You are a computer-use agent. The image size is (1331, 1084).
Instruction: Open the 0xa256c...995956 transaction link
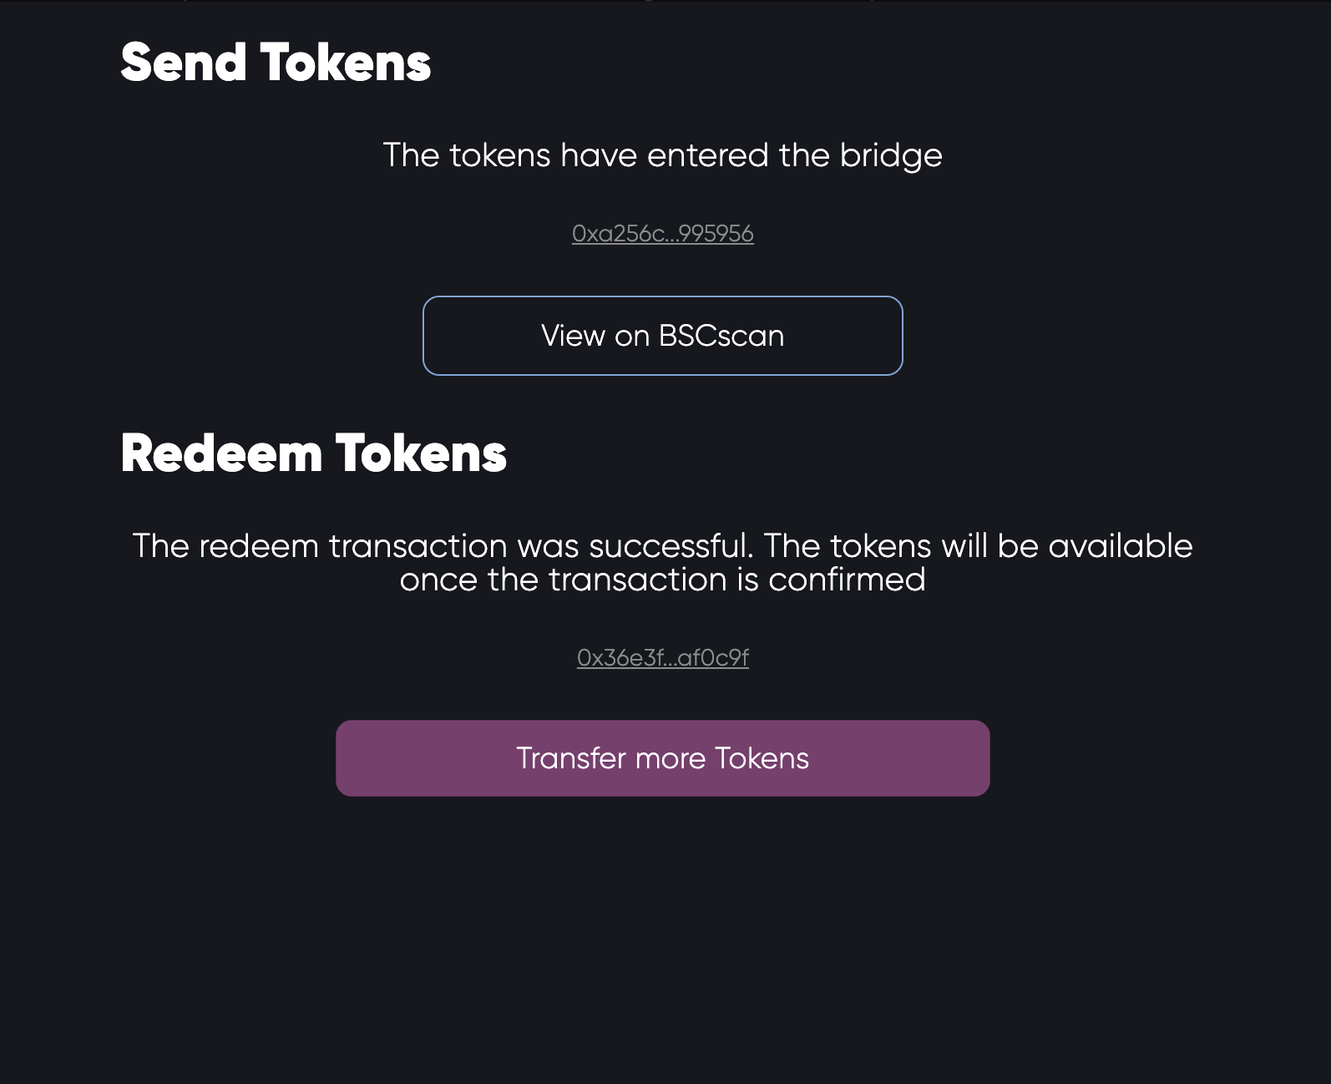[662, 234]
